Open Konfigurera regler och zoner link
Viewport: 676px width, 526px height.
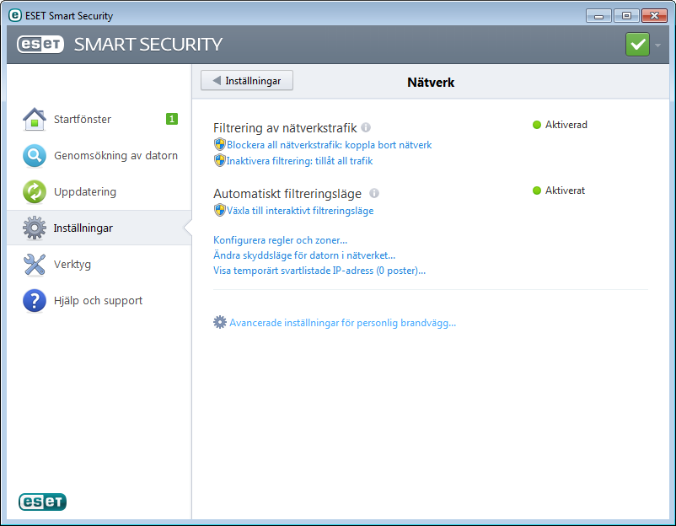pos(280,240)
